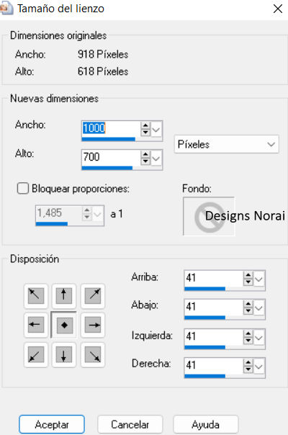Click inside the Alto input field

[111, 157]
